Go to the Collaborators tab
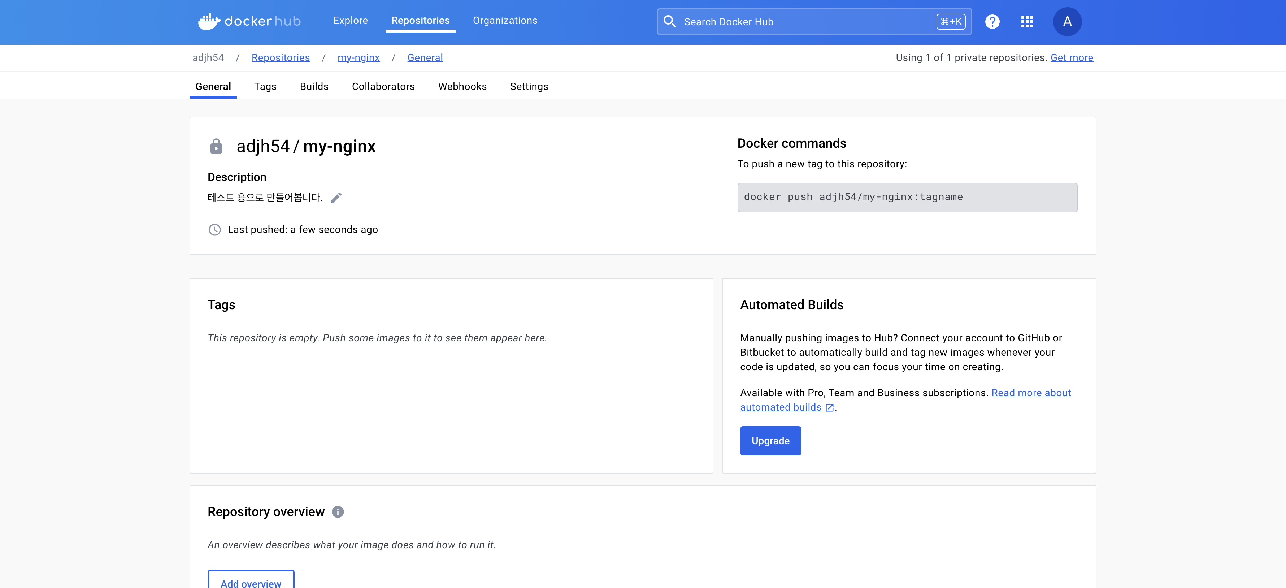Screen dimensions: 1286x588 click(383, 86)
